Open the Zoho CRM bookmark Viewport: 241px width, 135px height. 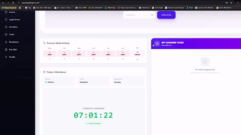pyautogui.click(x=81, y=8)
